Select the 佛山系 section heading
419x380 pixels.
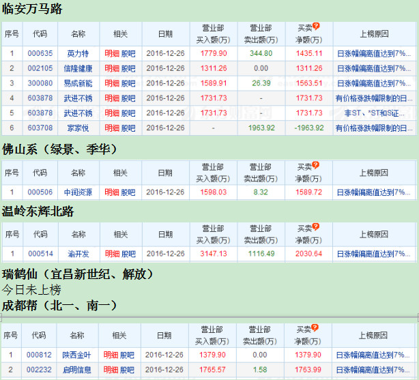(59, 149)
